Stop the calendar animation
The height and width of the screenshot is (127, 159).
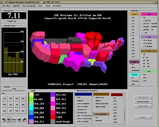(x=14, y=120)
